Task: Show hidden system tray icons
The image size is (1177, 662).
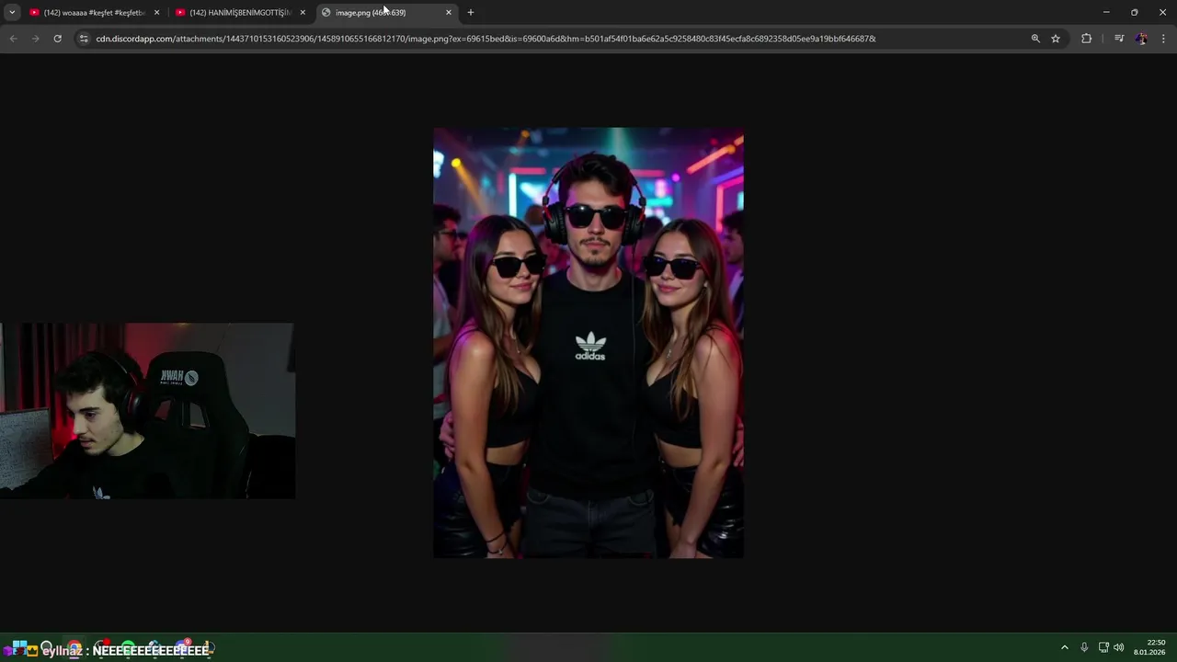Action: pos(1065,647)
